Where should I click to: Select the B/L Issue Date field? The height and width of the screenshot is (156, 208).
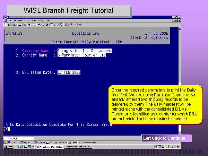click(69, 72)
